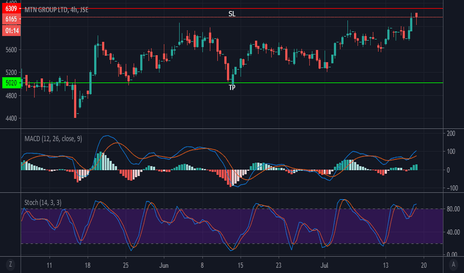
Task: Click the MACD 200 scale value
Action: coord(451,134)
